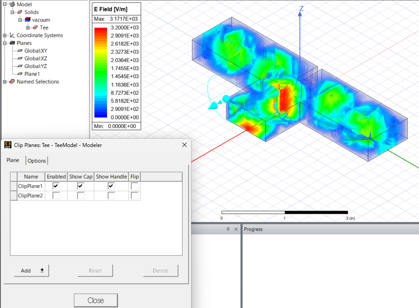Image resolution: width=419 pixels, height=308 pixels.
Task: Open the Add button dropdown
Action: 42,271
